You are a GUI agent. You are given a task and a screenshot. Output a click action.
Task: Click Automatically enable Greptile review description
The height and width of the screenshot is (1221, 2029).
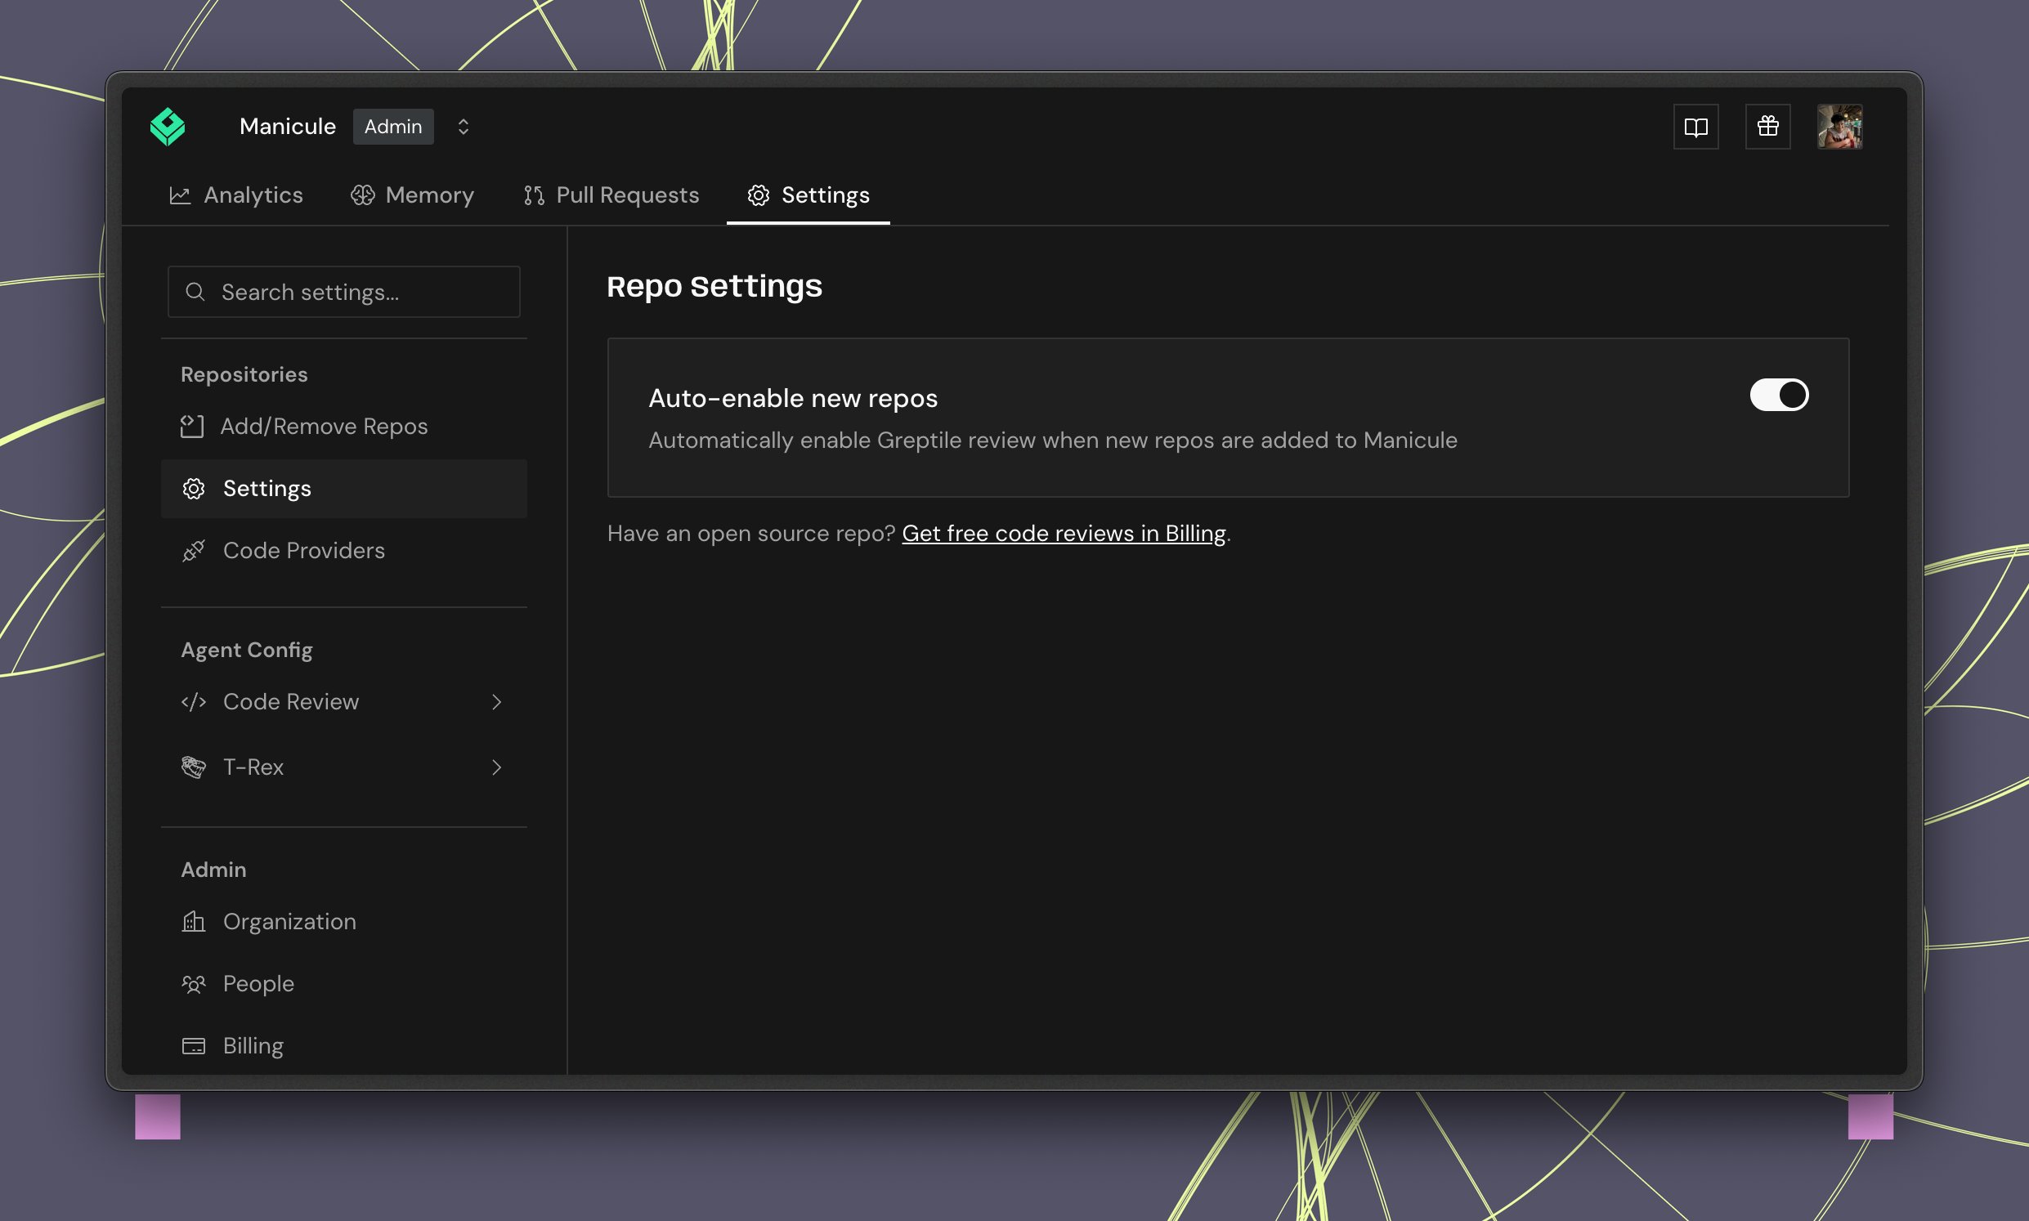[1053, 441]
